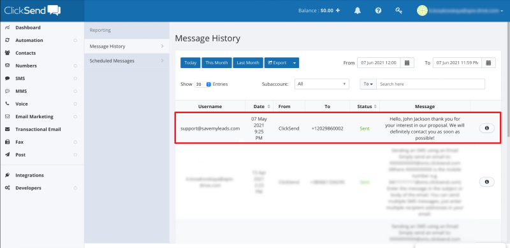Add balance with the plus icon
Image resolution: width=510 pixels, height=248 pixels.
338,10
